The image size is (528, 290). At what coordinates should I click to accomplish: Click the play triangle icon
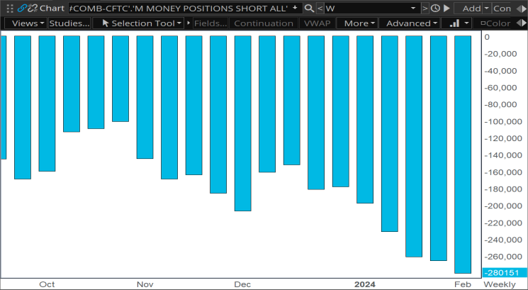click(x=446, y=9)
